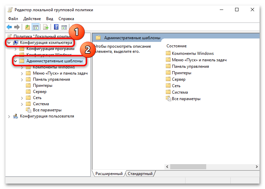Image resolution: width=265 pixels, height=189 pixels.
Task: Select Конфигурация компьютера in the tree
Action: pyautogui.click(x=46, y=43)
